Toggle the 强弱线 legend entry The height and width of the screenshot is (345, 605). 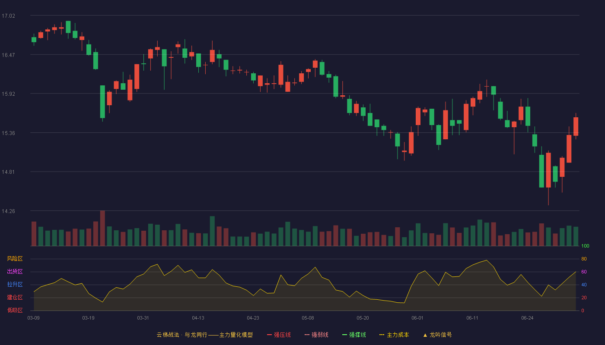point(316,335)
